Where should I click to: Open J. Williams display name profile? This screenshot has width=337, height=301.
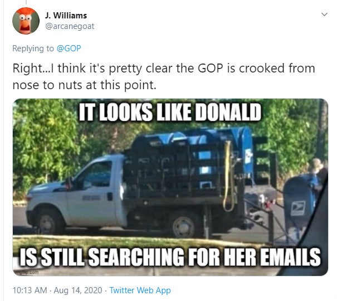66,16
